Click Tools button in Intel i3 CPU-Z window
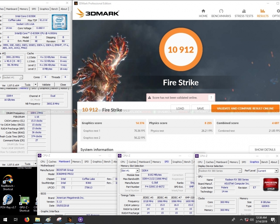This screenshot has width=280, height=224. coord(27,85)
